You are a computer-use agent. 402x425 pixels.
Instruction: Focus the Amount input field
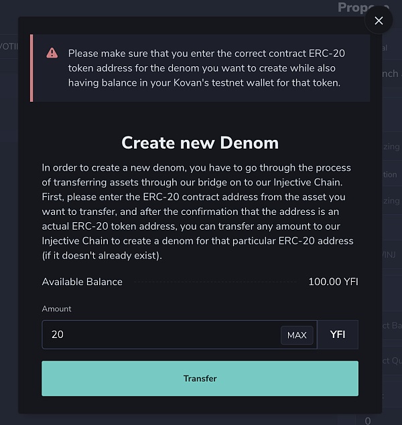(161, 335)
